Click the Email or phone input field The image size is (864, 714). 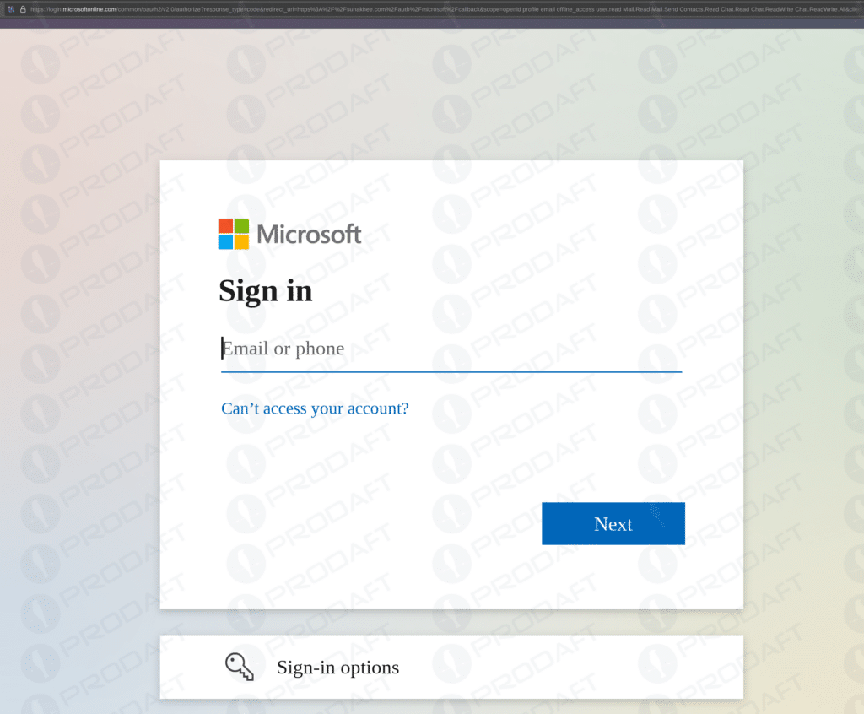pos(451,349)
